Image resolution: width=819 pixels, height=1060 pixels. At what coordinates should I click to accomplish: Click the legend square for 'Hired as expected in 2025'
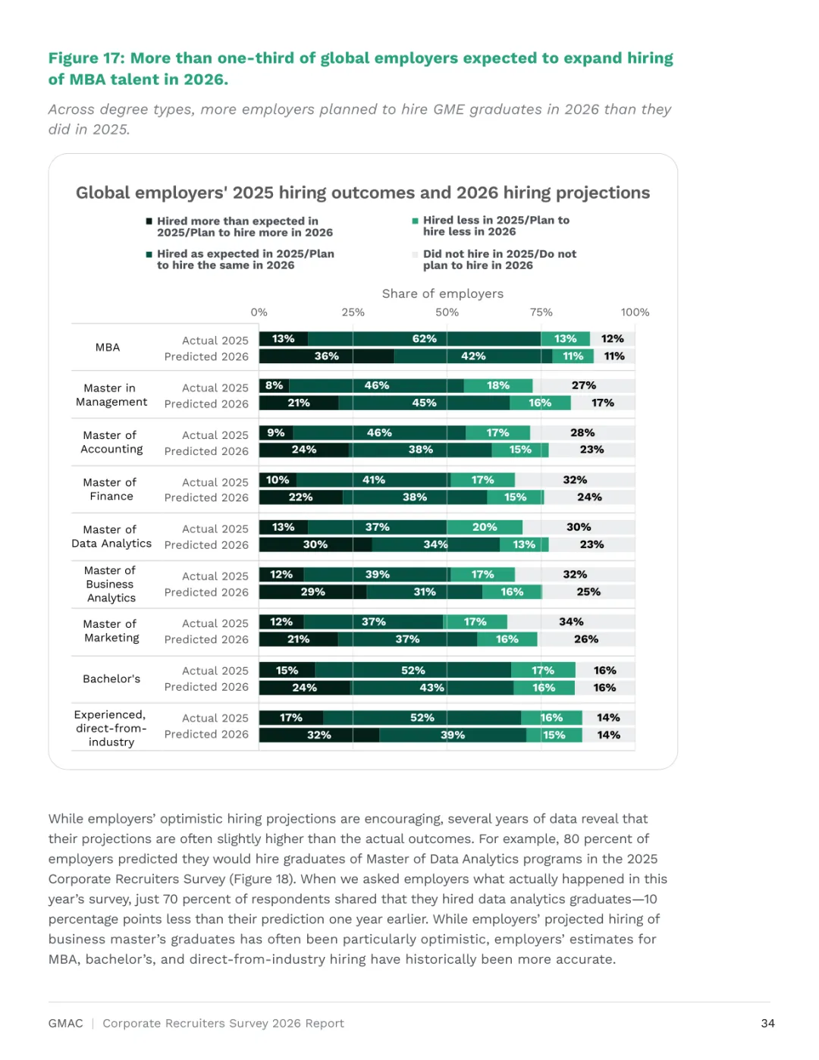[x=149, y=255]
